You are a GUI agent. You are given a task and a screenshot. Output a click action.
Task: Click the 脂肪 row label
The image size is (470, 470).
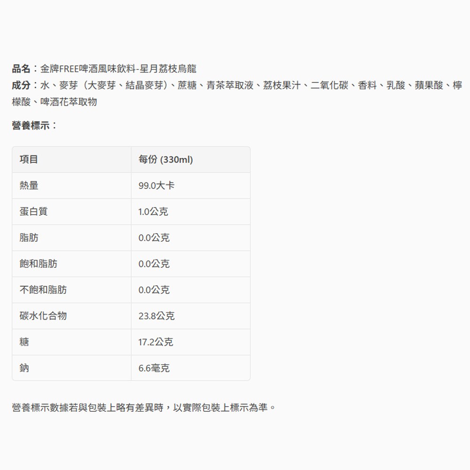pyautogui.click(x=29, y=238)
